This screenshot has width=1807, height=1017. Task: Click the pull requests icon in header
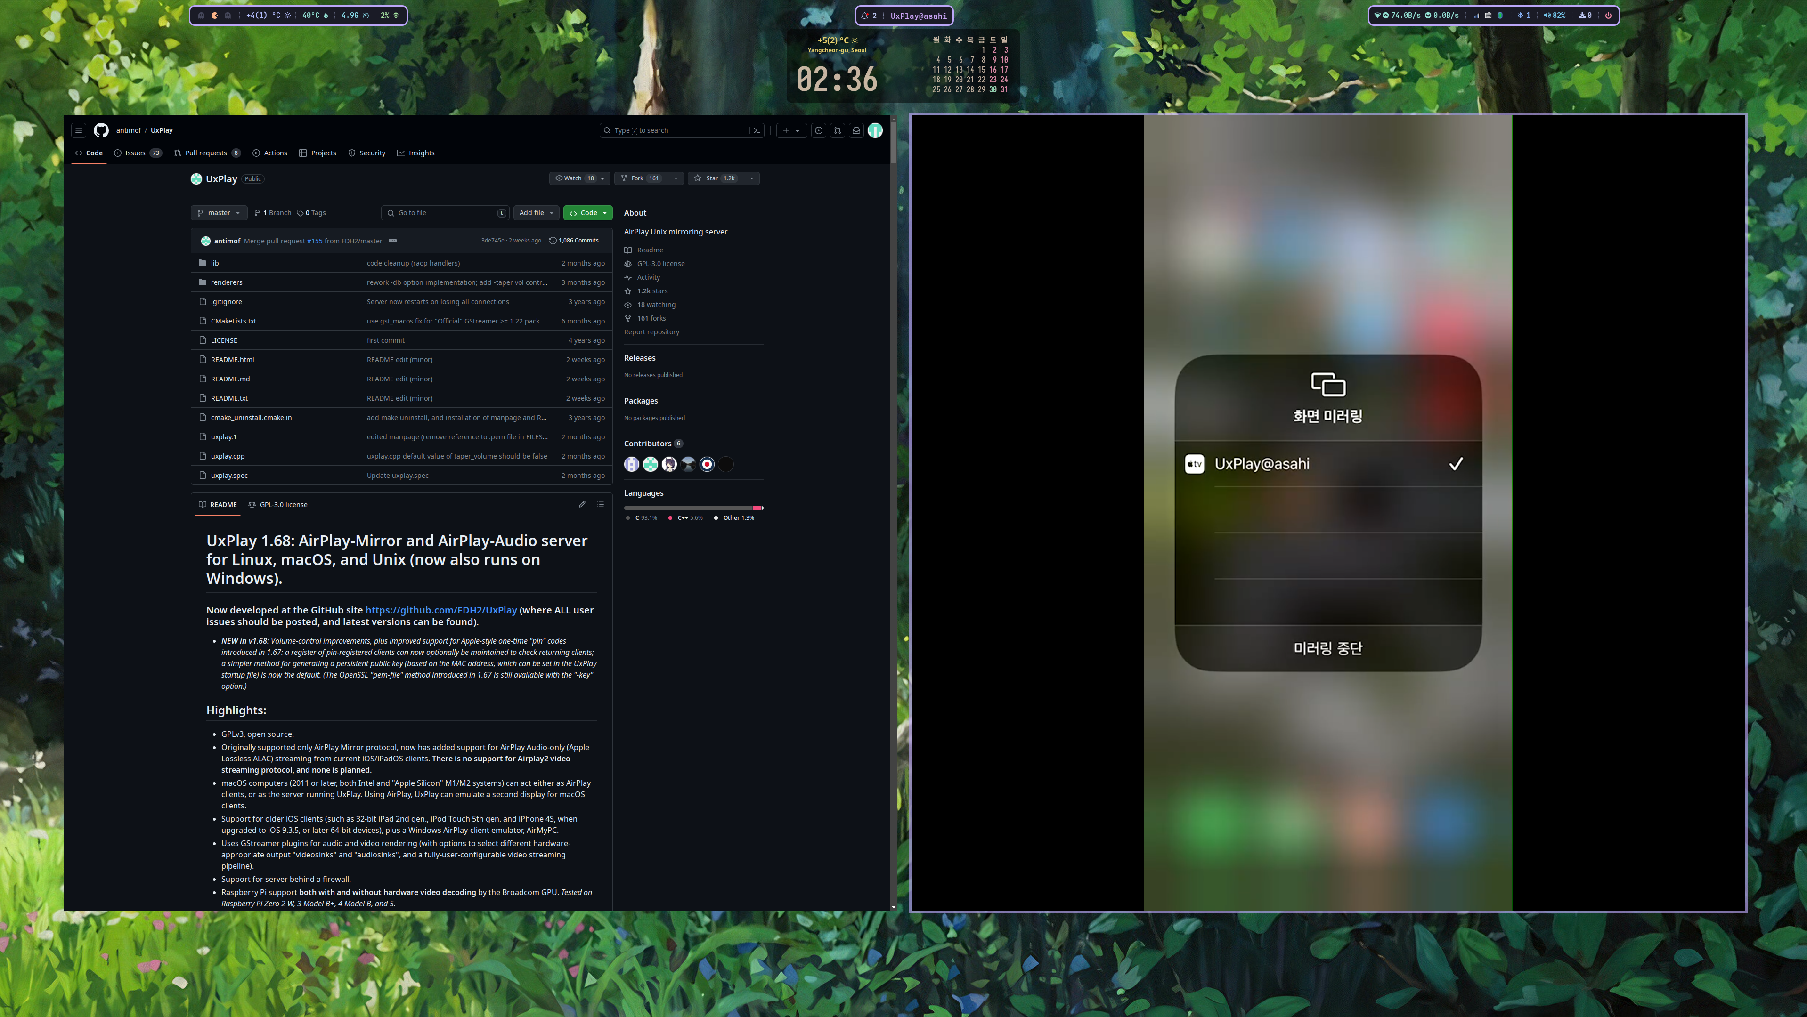pos(837,130)
